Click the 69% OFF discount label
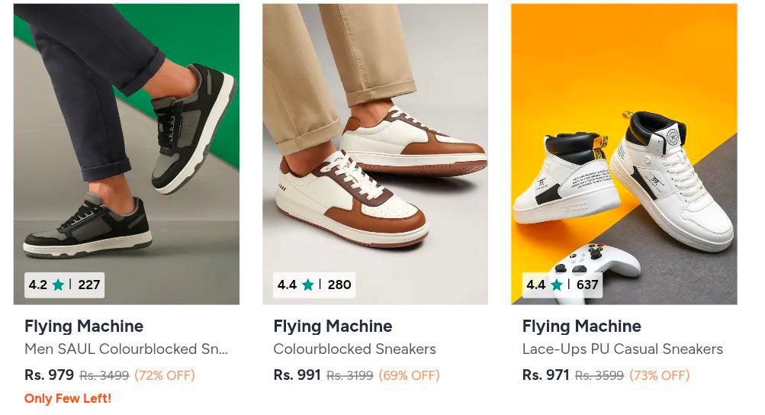Image resolution: width=765 pixels, height=415 pixels. 410,375
